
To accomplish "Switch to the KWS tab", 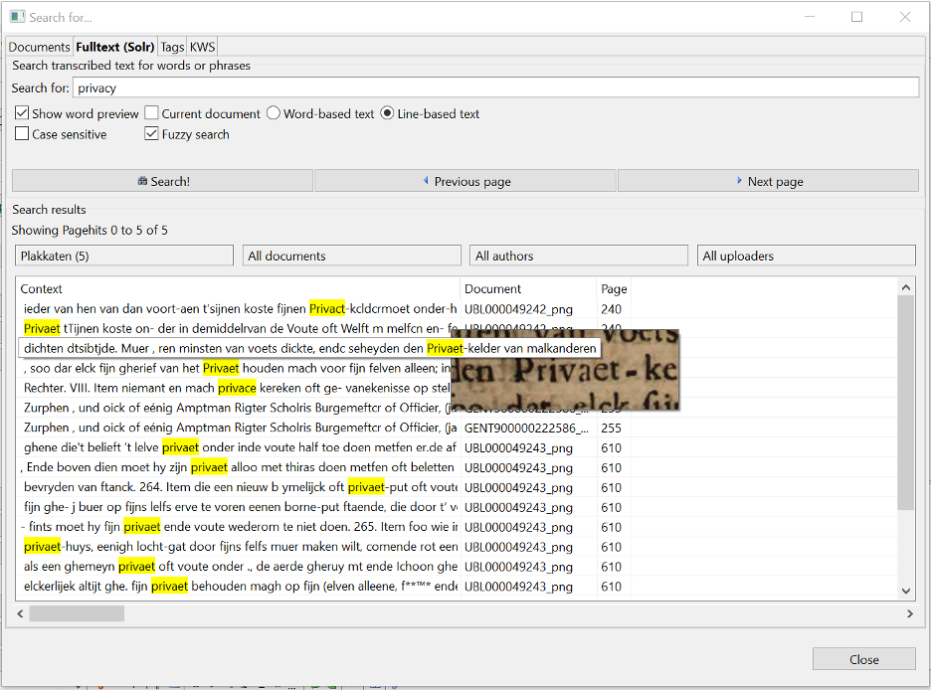I will (x=202, y=46).
